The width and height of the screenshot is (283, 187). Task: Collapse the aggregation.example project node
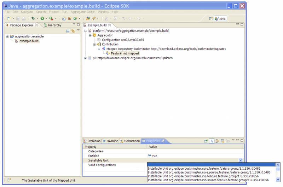(7, 37)
